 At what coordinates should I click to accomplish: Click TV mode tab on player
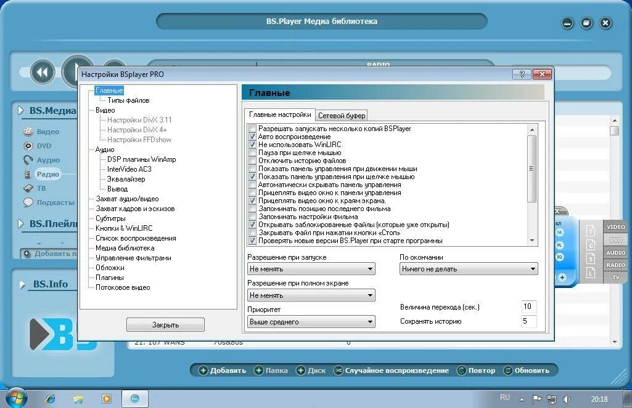tap(615, 278)
